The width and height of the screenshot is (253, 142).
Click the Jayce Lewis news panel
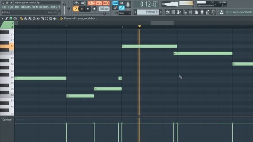(239, 12)
